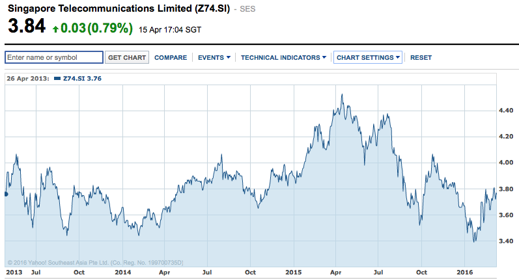The image size is (519, 279).
Task: Click the 3.80 y-axis price label
Action: (506, 189)
